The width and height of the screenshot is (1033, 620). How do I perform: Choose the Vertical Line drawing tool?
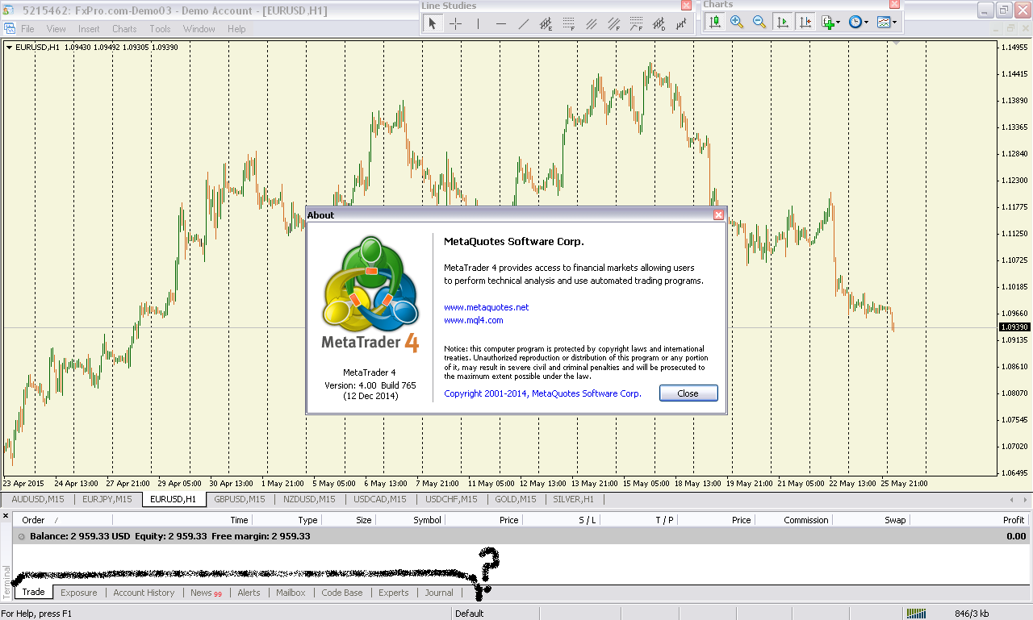tap(478, 23)
